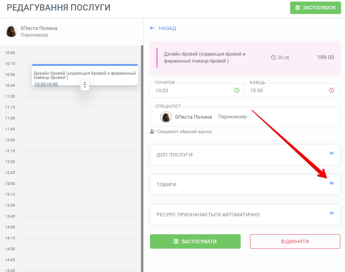
Task: Click the red ВІДМІНИТИ button
Action: pos(295,241)
